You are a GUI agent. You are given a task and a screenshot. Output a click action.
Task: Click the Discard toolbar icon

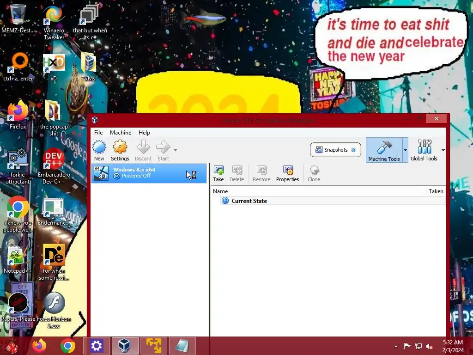pyautogui.click(x=143, y=150)
